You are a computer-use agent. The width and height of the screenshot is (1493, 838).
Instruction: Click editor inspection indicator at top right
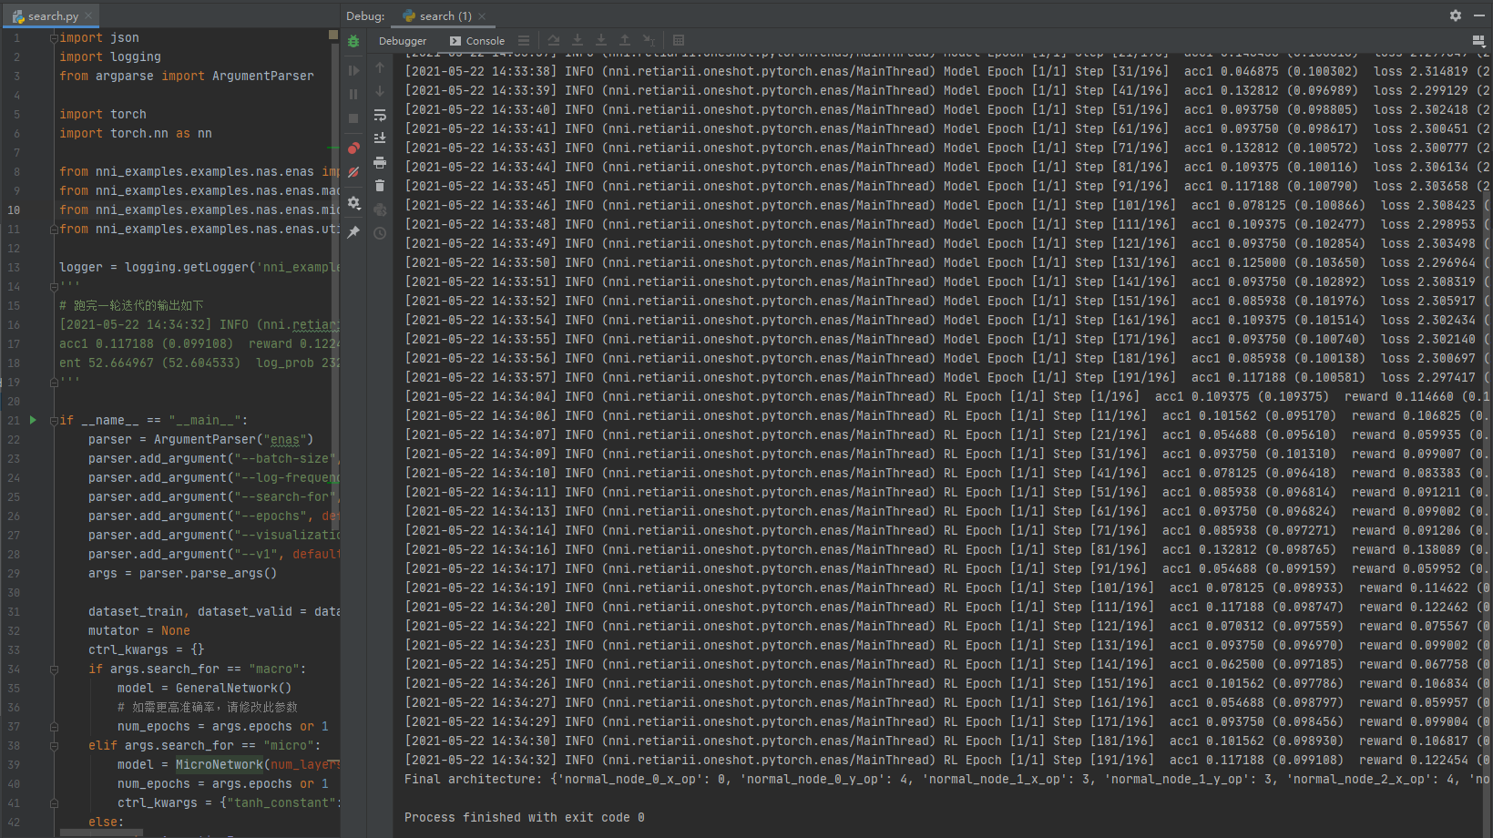click(333, 35)
